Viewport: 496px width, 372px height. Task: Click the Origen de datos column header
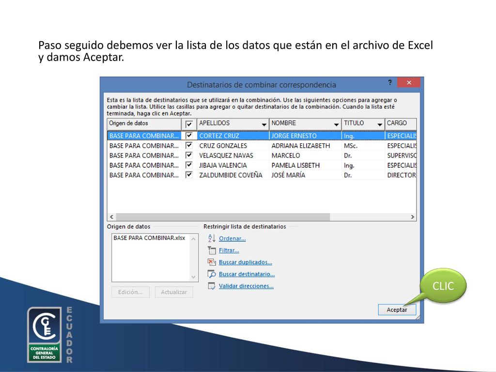(x=144, y=124)
